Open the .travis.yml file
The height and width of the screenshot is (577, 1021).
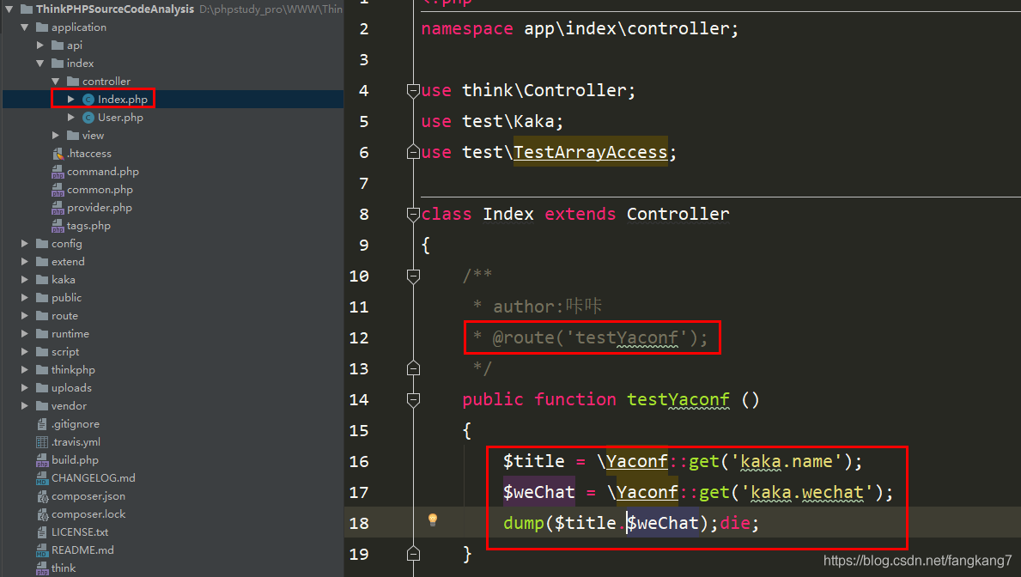(76, 442)
